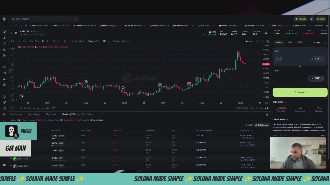Image resolution: width=330 pixels, height=185 pixels.
Task: Click the ORE ticker in the ticker bar
Action: point(38,25)
